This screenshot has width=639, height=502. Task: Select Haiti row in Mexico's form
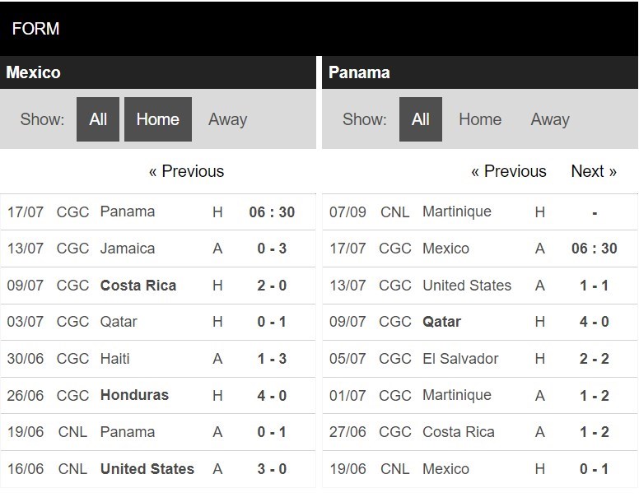[x=158, y=359]
